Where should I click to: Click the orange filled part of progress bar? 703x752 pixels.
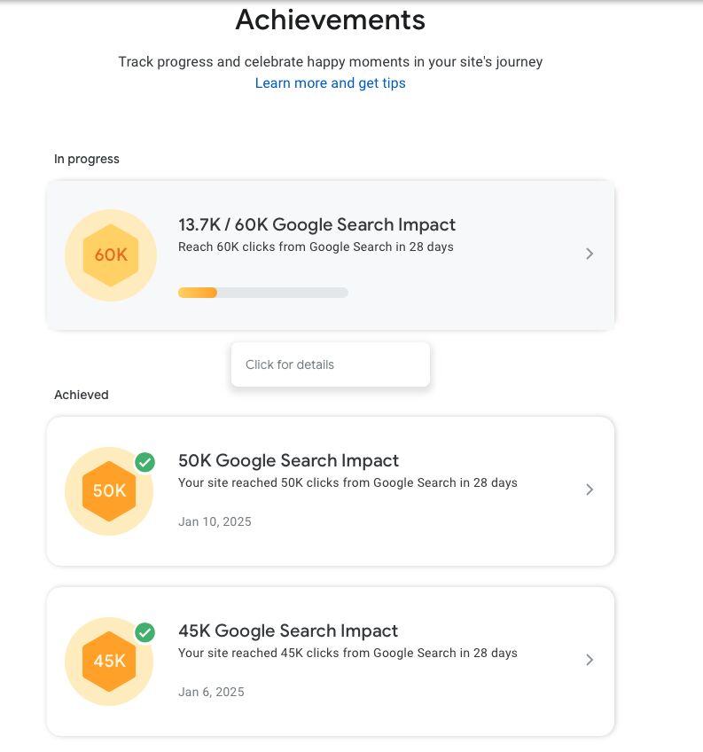pyautogui.click(x=198, y=293)
